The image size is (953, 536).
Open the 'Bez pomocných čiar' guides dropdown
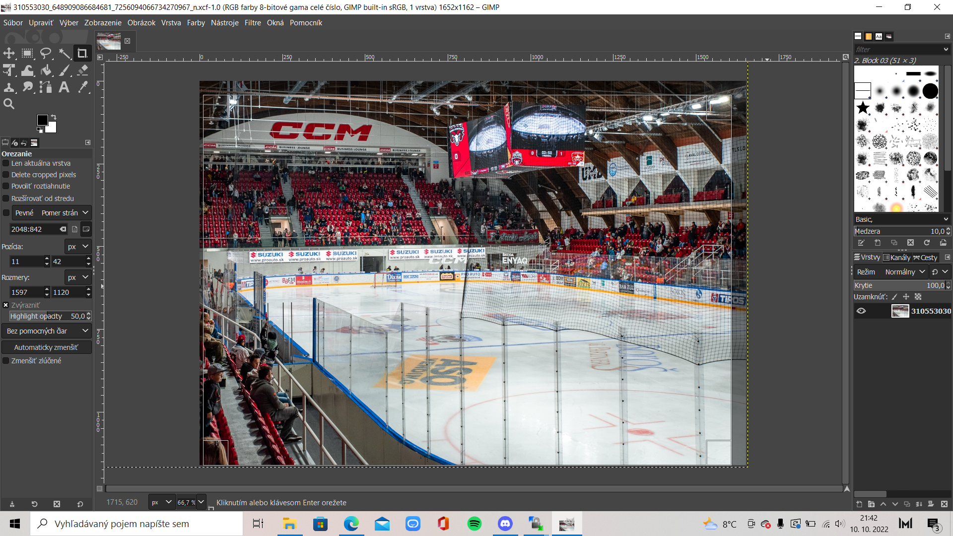click(x=47, y=331)
